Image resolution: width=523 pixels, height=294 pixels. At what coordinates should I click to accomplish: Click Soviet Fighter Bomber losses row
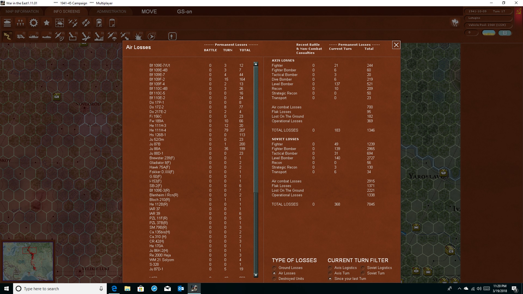pyautogui.click(x=323, y=149)
